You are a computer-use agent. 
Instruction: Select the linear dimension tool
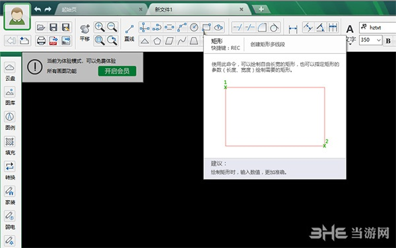[x=292, y=29]
